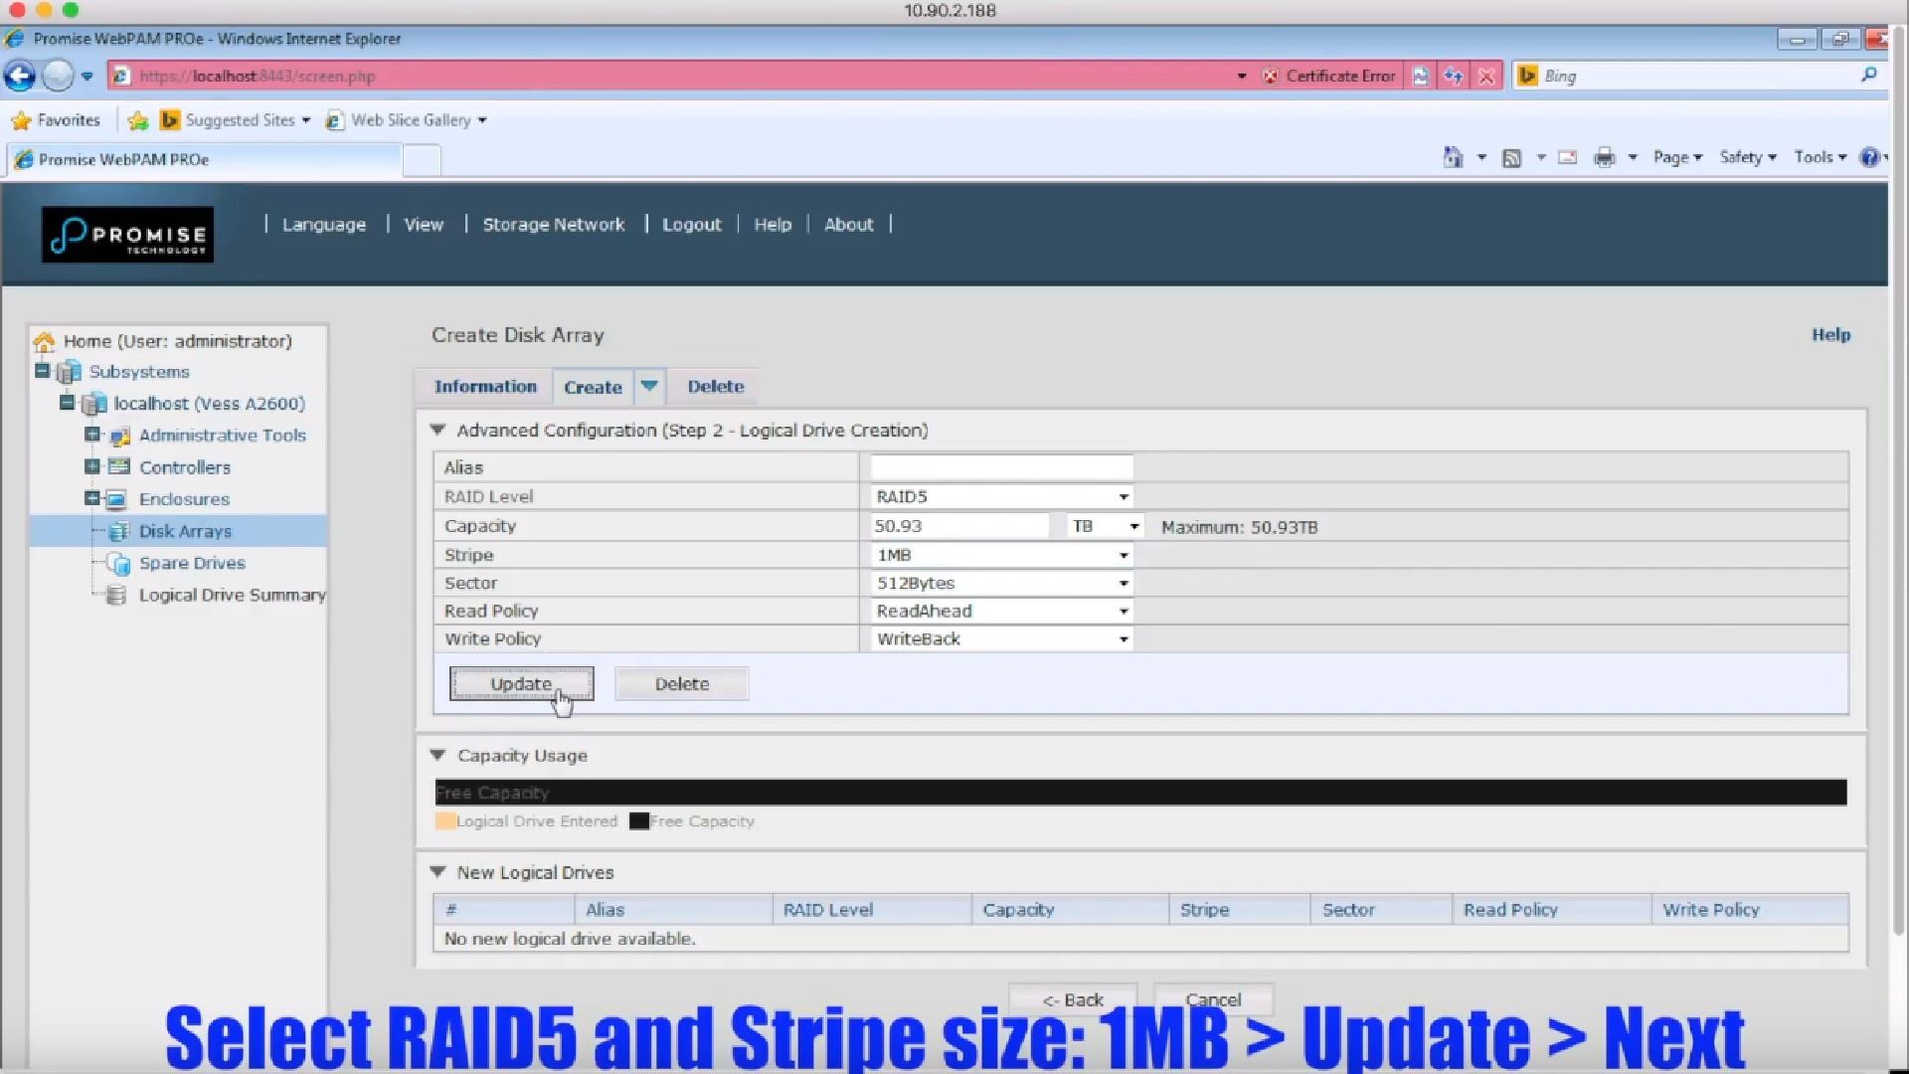1909x1074 pixels.
Task: Open the Storage Network menu
Action: [554, 225]
